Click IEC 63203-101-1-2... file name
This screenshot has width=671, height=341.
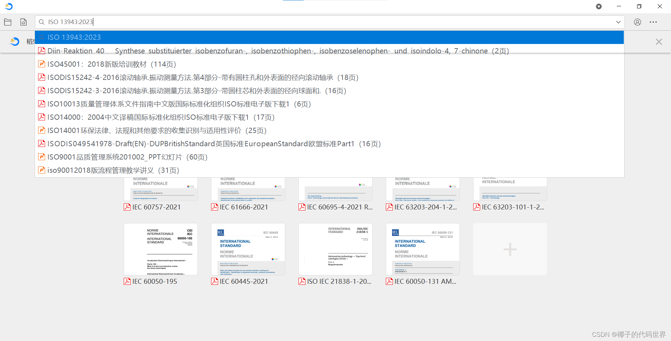[x=513, y=207]
